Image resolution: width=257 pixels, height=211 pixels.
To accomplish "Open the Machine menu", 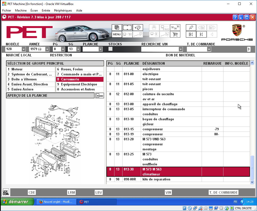I will (21, 11).
